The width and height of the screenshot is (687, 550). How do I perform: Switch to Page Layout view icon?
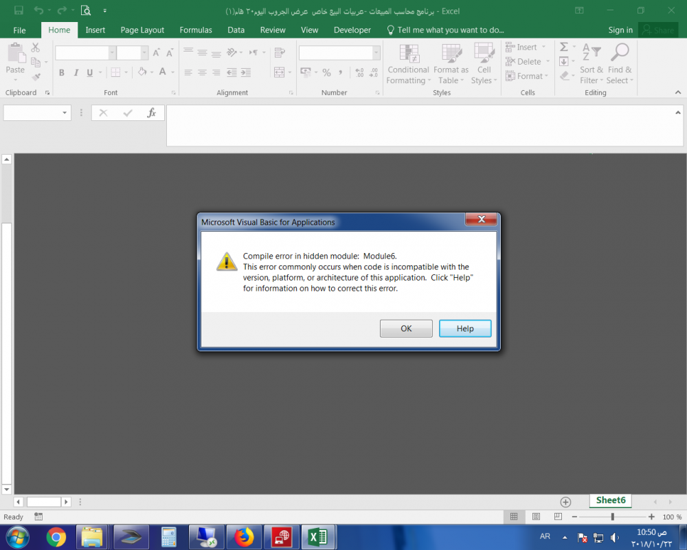[x=536, y=517]
